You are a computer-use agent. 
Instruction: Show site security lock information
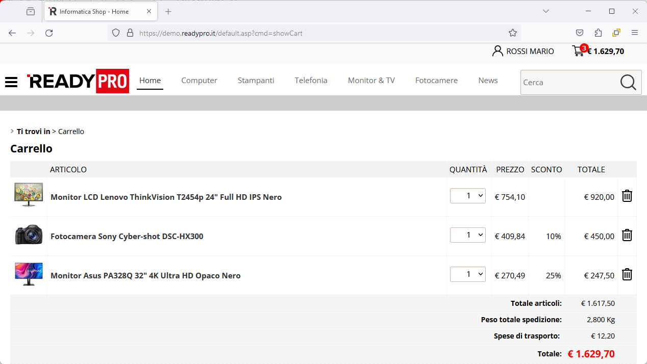tap(130, 33)
